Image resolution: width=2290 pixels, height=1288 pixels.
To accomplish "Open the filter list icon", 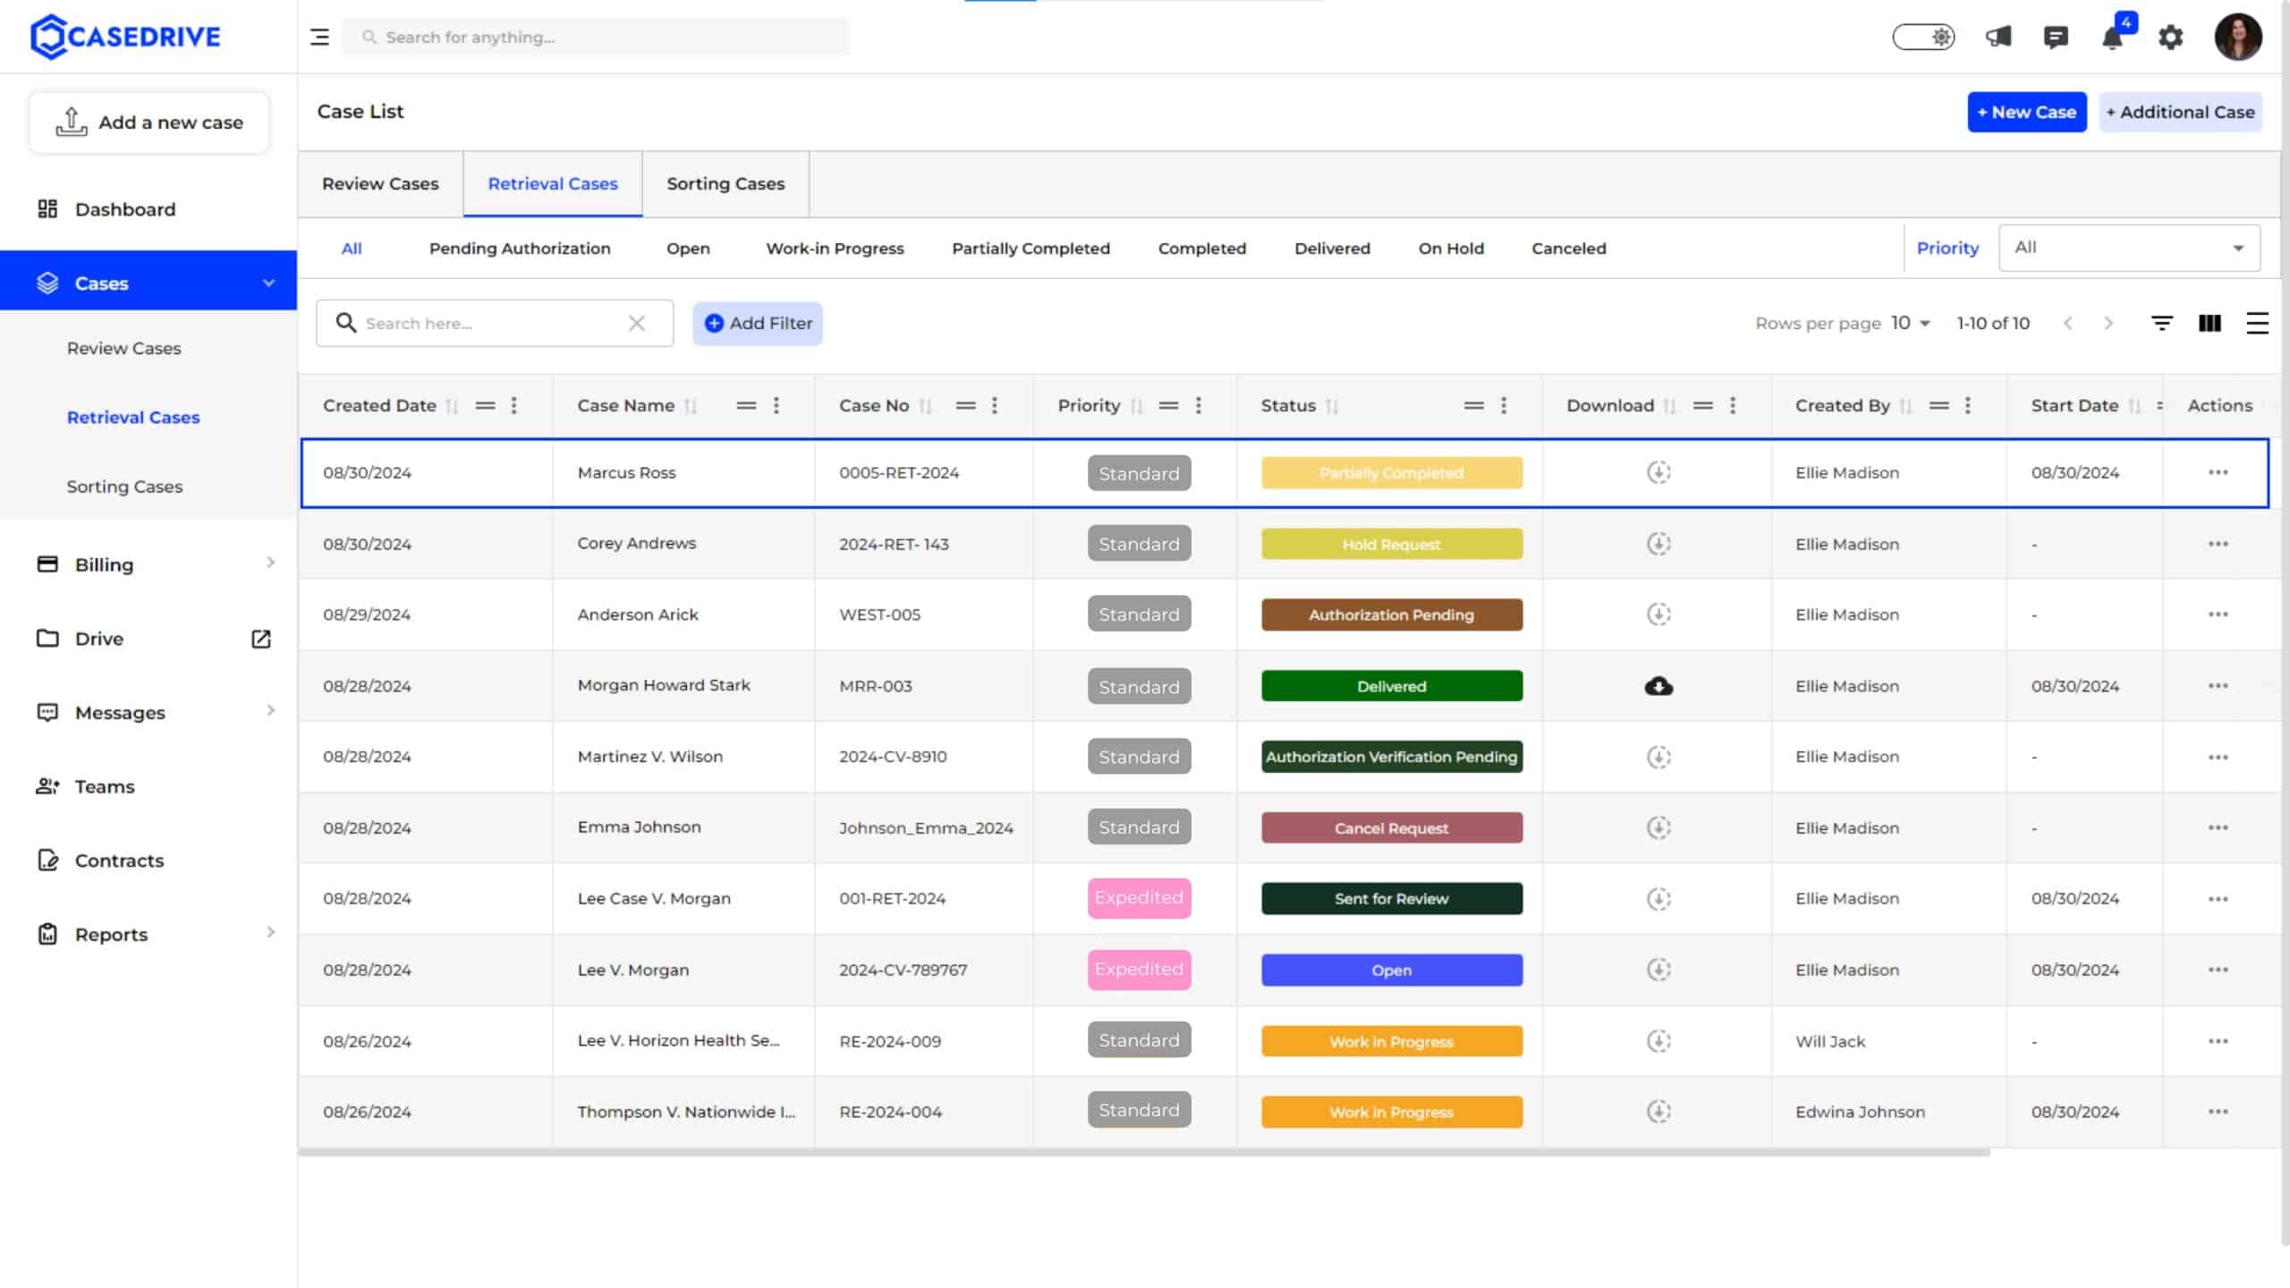I will pyautogui.click(x=2161, y=323).
